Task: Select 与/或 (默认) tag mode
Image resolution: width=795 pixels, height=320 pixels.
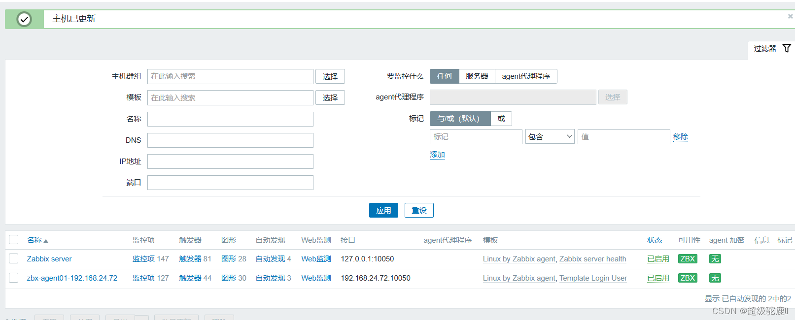Action: click(x=460, y=119)
